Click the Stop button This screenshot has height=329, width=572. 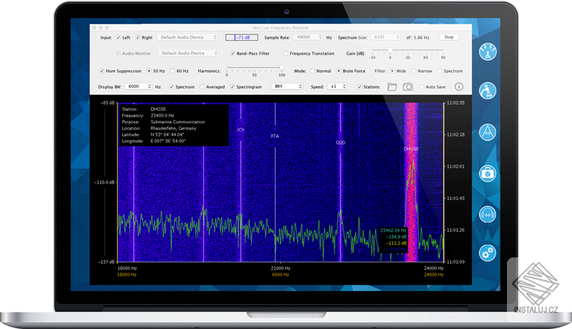point(449,37)
